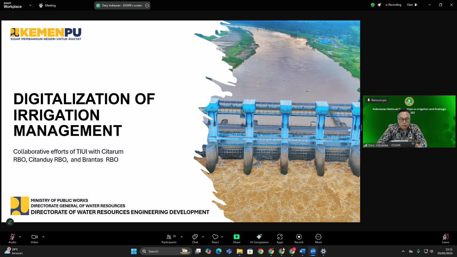This screenshot has height=257, width=457.
Task: Open the Chat panel
Action: coord(195,239)
